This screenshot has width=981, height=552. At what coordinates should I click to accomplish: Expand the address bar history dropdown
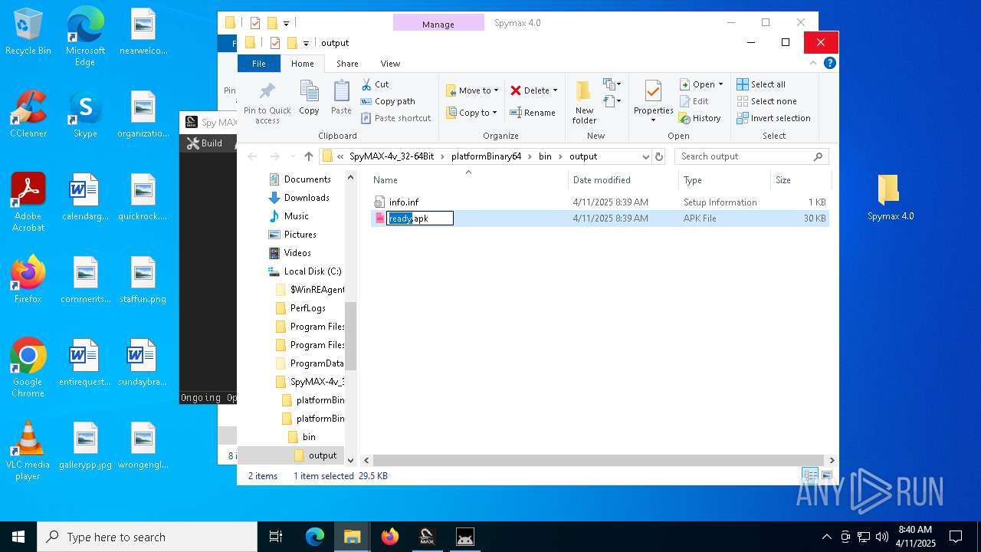[x=646, y=156]
